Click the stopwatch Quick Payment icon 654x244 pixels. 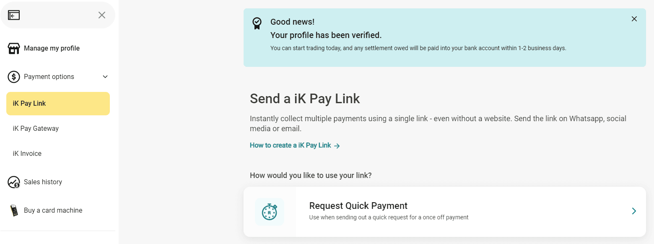pyautogui.click(x=270, y=212)
